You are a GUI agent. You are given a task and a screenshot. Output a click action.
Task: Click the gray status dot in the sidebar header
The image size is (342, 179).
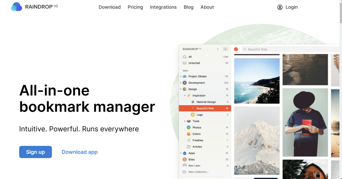pos(218,49)
